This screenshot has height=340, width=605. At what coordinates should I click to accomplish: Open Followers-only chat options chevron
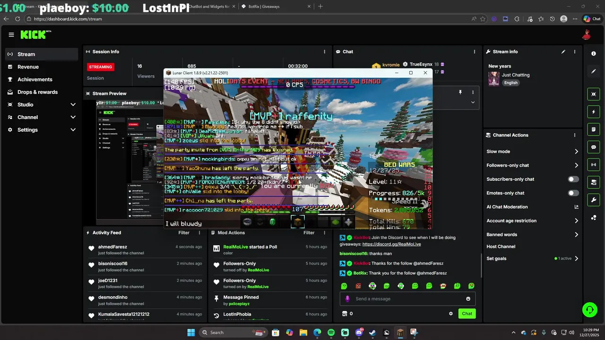(x=576, y=165)
